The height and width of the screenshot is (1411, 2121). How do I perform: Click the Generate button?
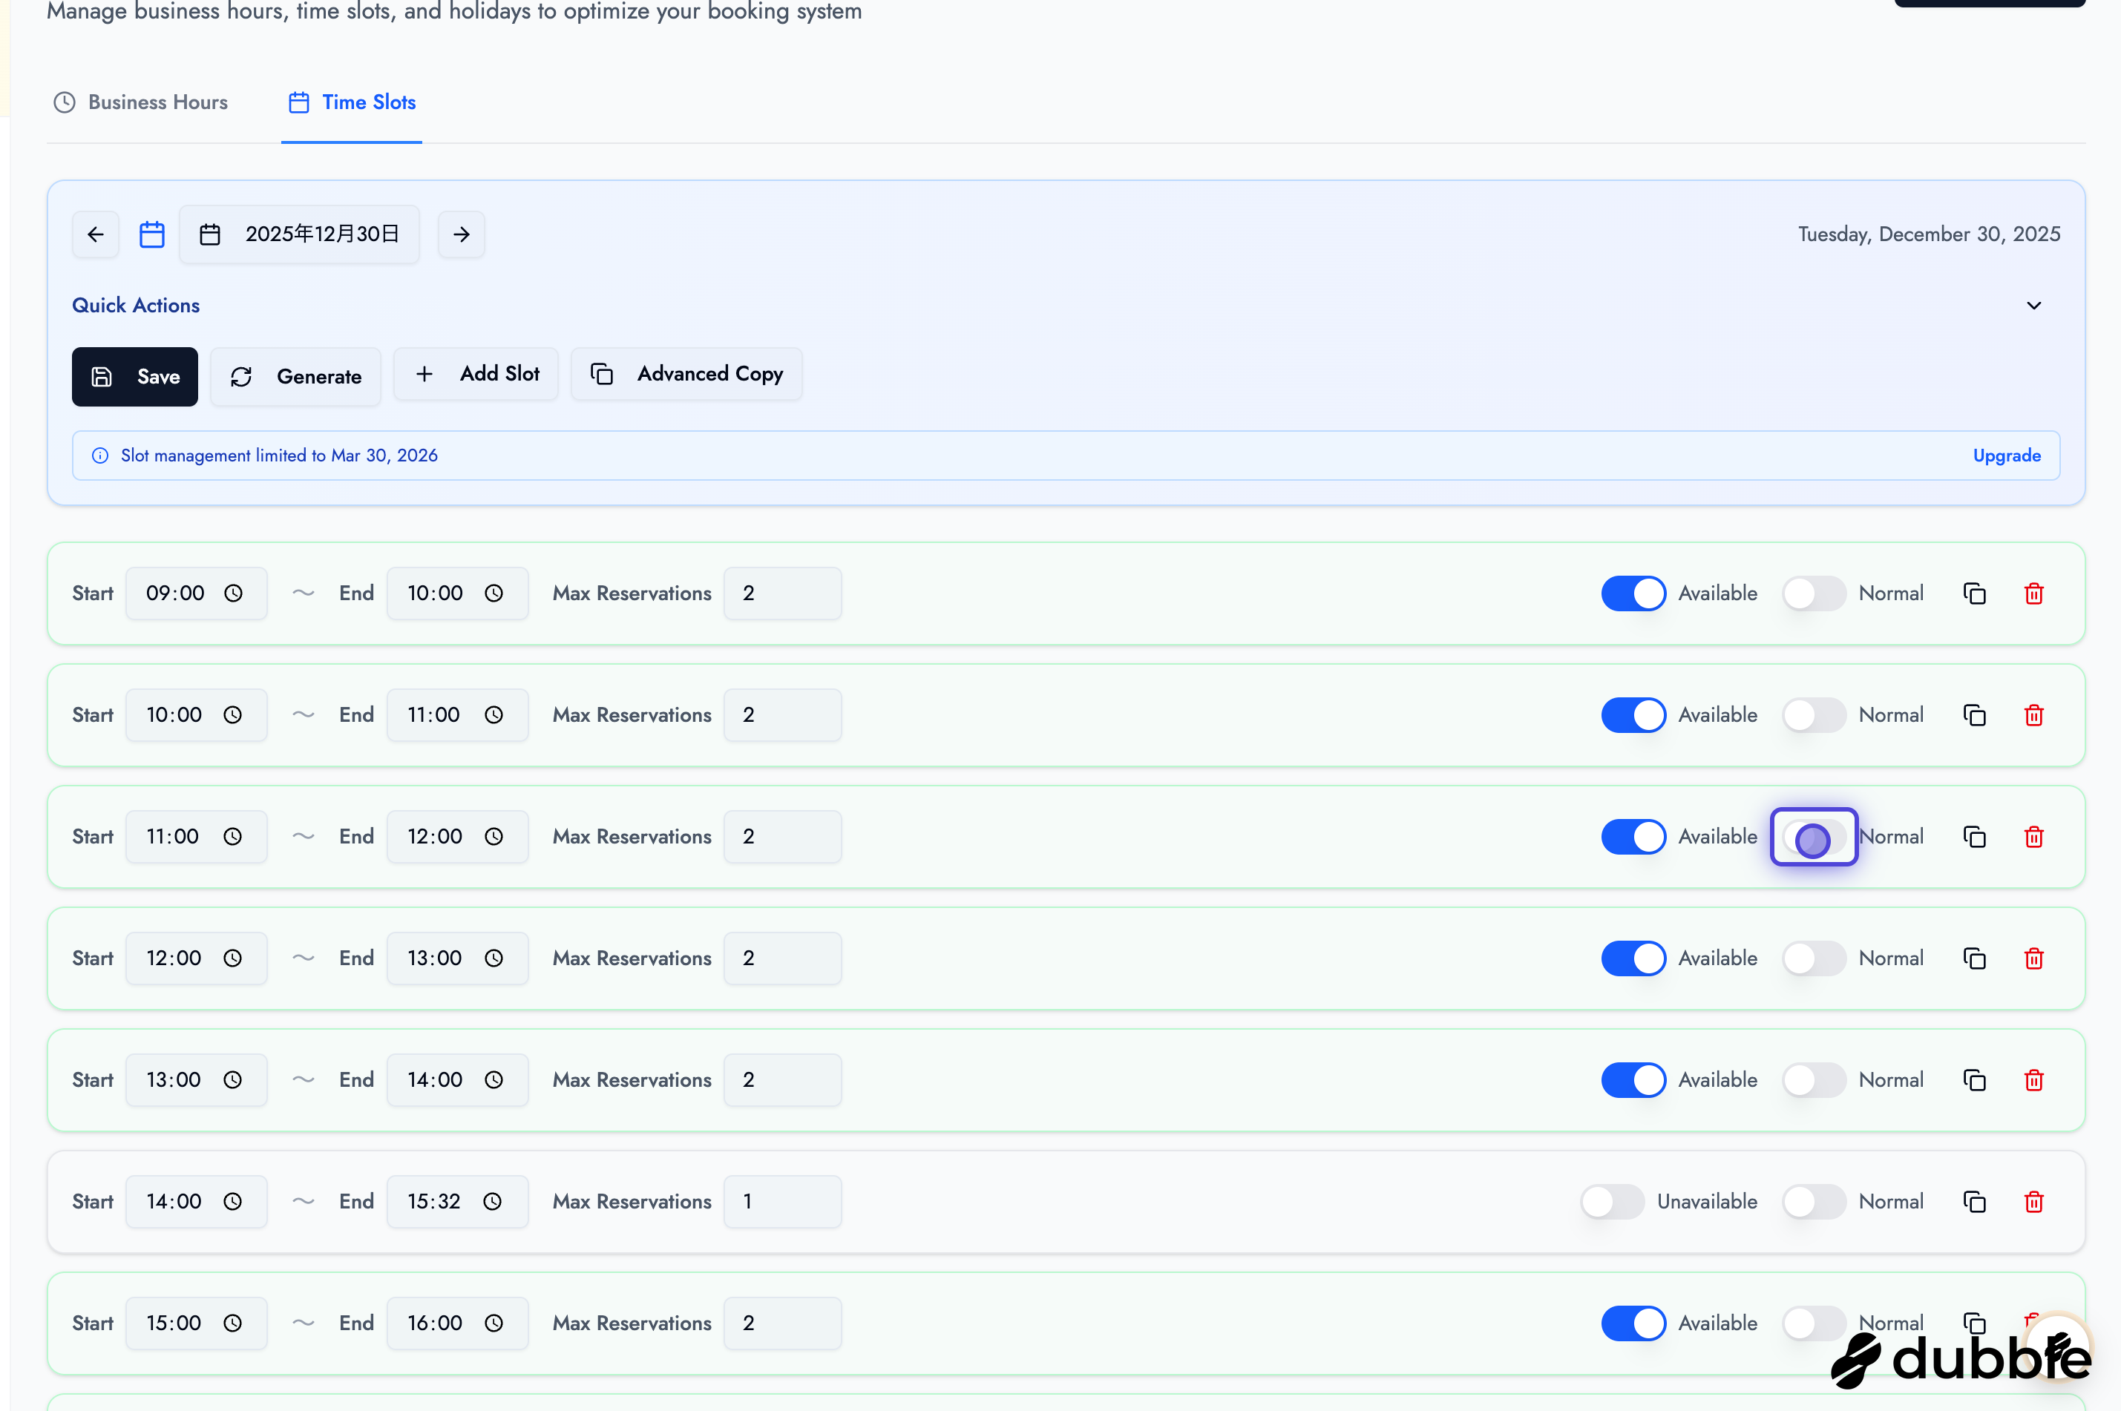click(x=295, y=376)
